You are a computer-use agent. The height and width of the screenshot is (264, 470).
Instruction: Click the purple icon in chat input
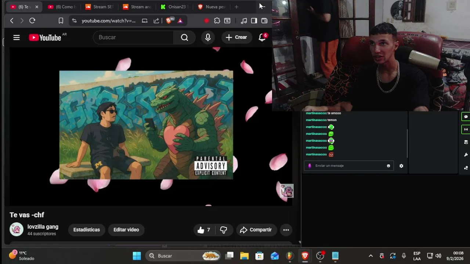point(310,166)
